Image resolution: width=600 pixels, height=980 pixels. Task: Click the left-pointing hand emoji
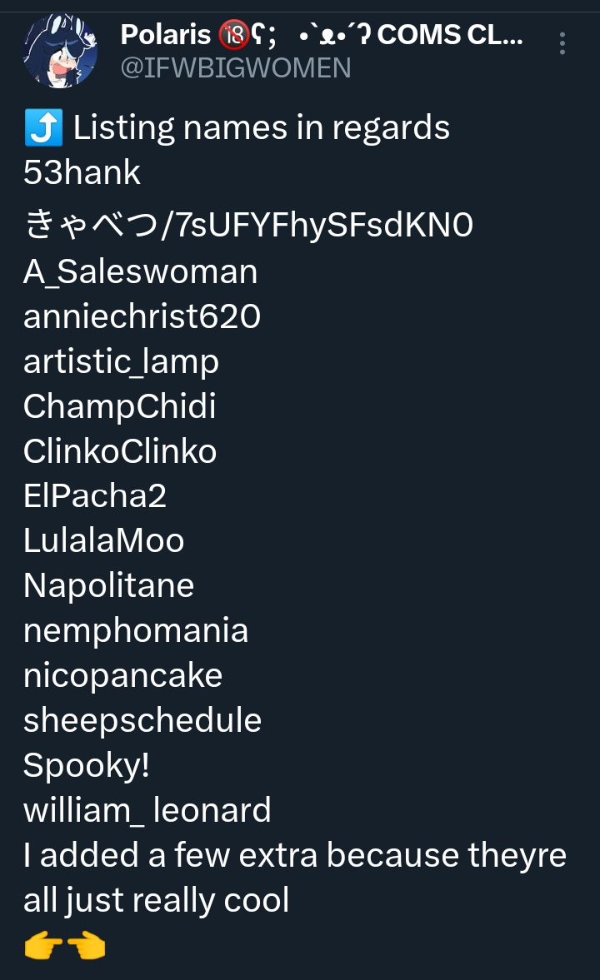tap(86, 946)
